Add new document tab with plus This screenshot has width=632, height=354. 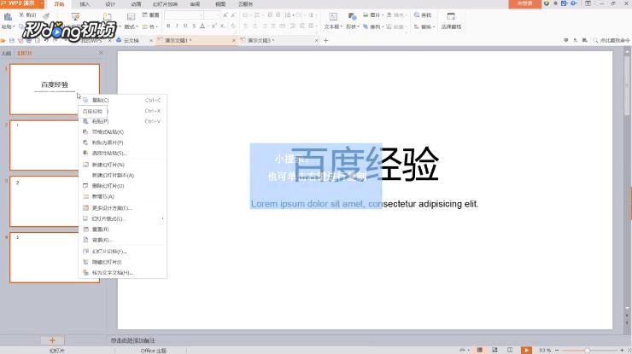pos(326,41)
